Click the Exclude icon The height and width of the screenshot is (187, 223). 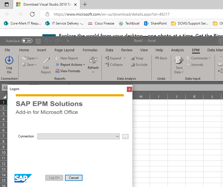[133, 65]
